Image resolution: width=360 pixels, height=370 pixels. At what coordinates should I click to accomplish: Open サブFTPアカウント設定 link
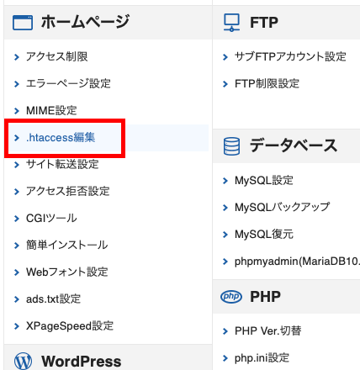(x=290, y=56)
